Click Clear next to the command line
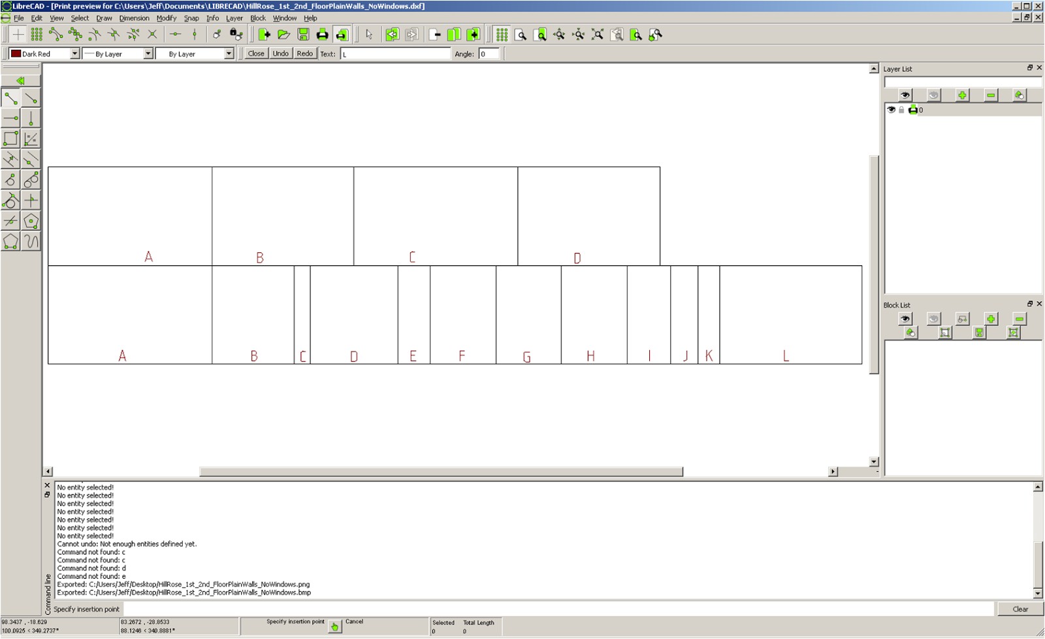 [x=1020, y=609]
